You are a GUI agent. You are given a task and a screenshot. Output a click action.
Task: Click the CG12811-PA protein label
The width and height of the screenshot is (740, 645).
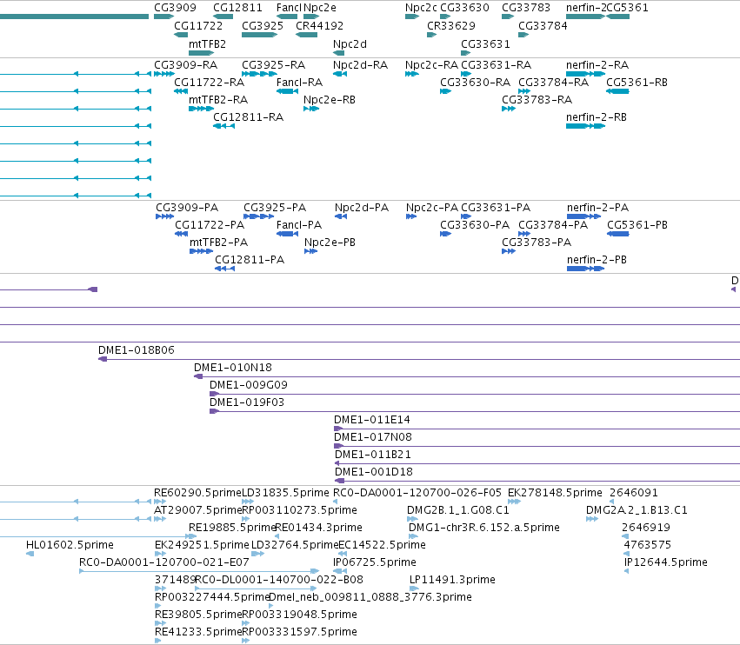point(250,260)
